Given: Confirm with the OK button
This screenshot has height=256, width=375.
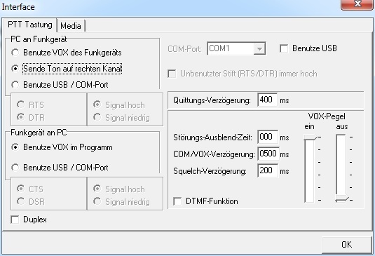Looking at the screenshot, I should click(346, 245).
